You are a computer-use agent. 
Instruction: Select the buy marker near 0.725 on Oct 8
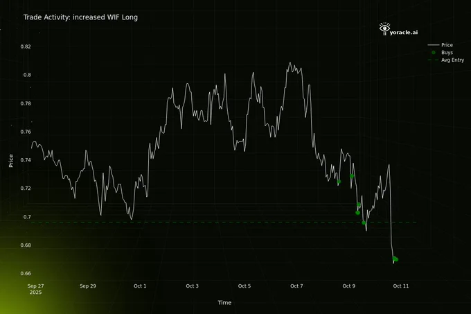[x=339, y=182]
